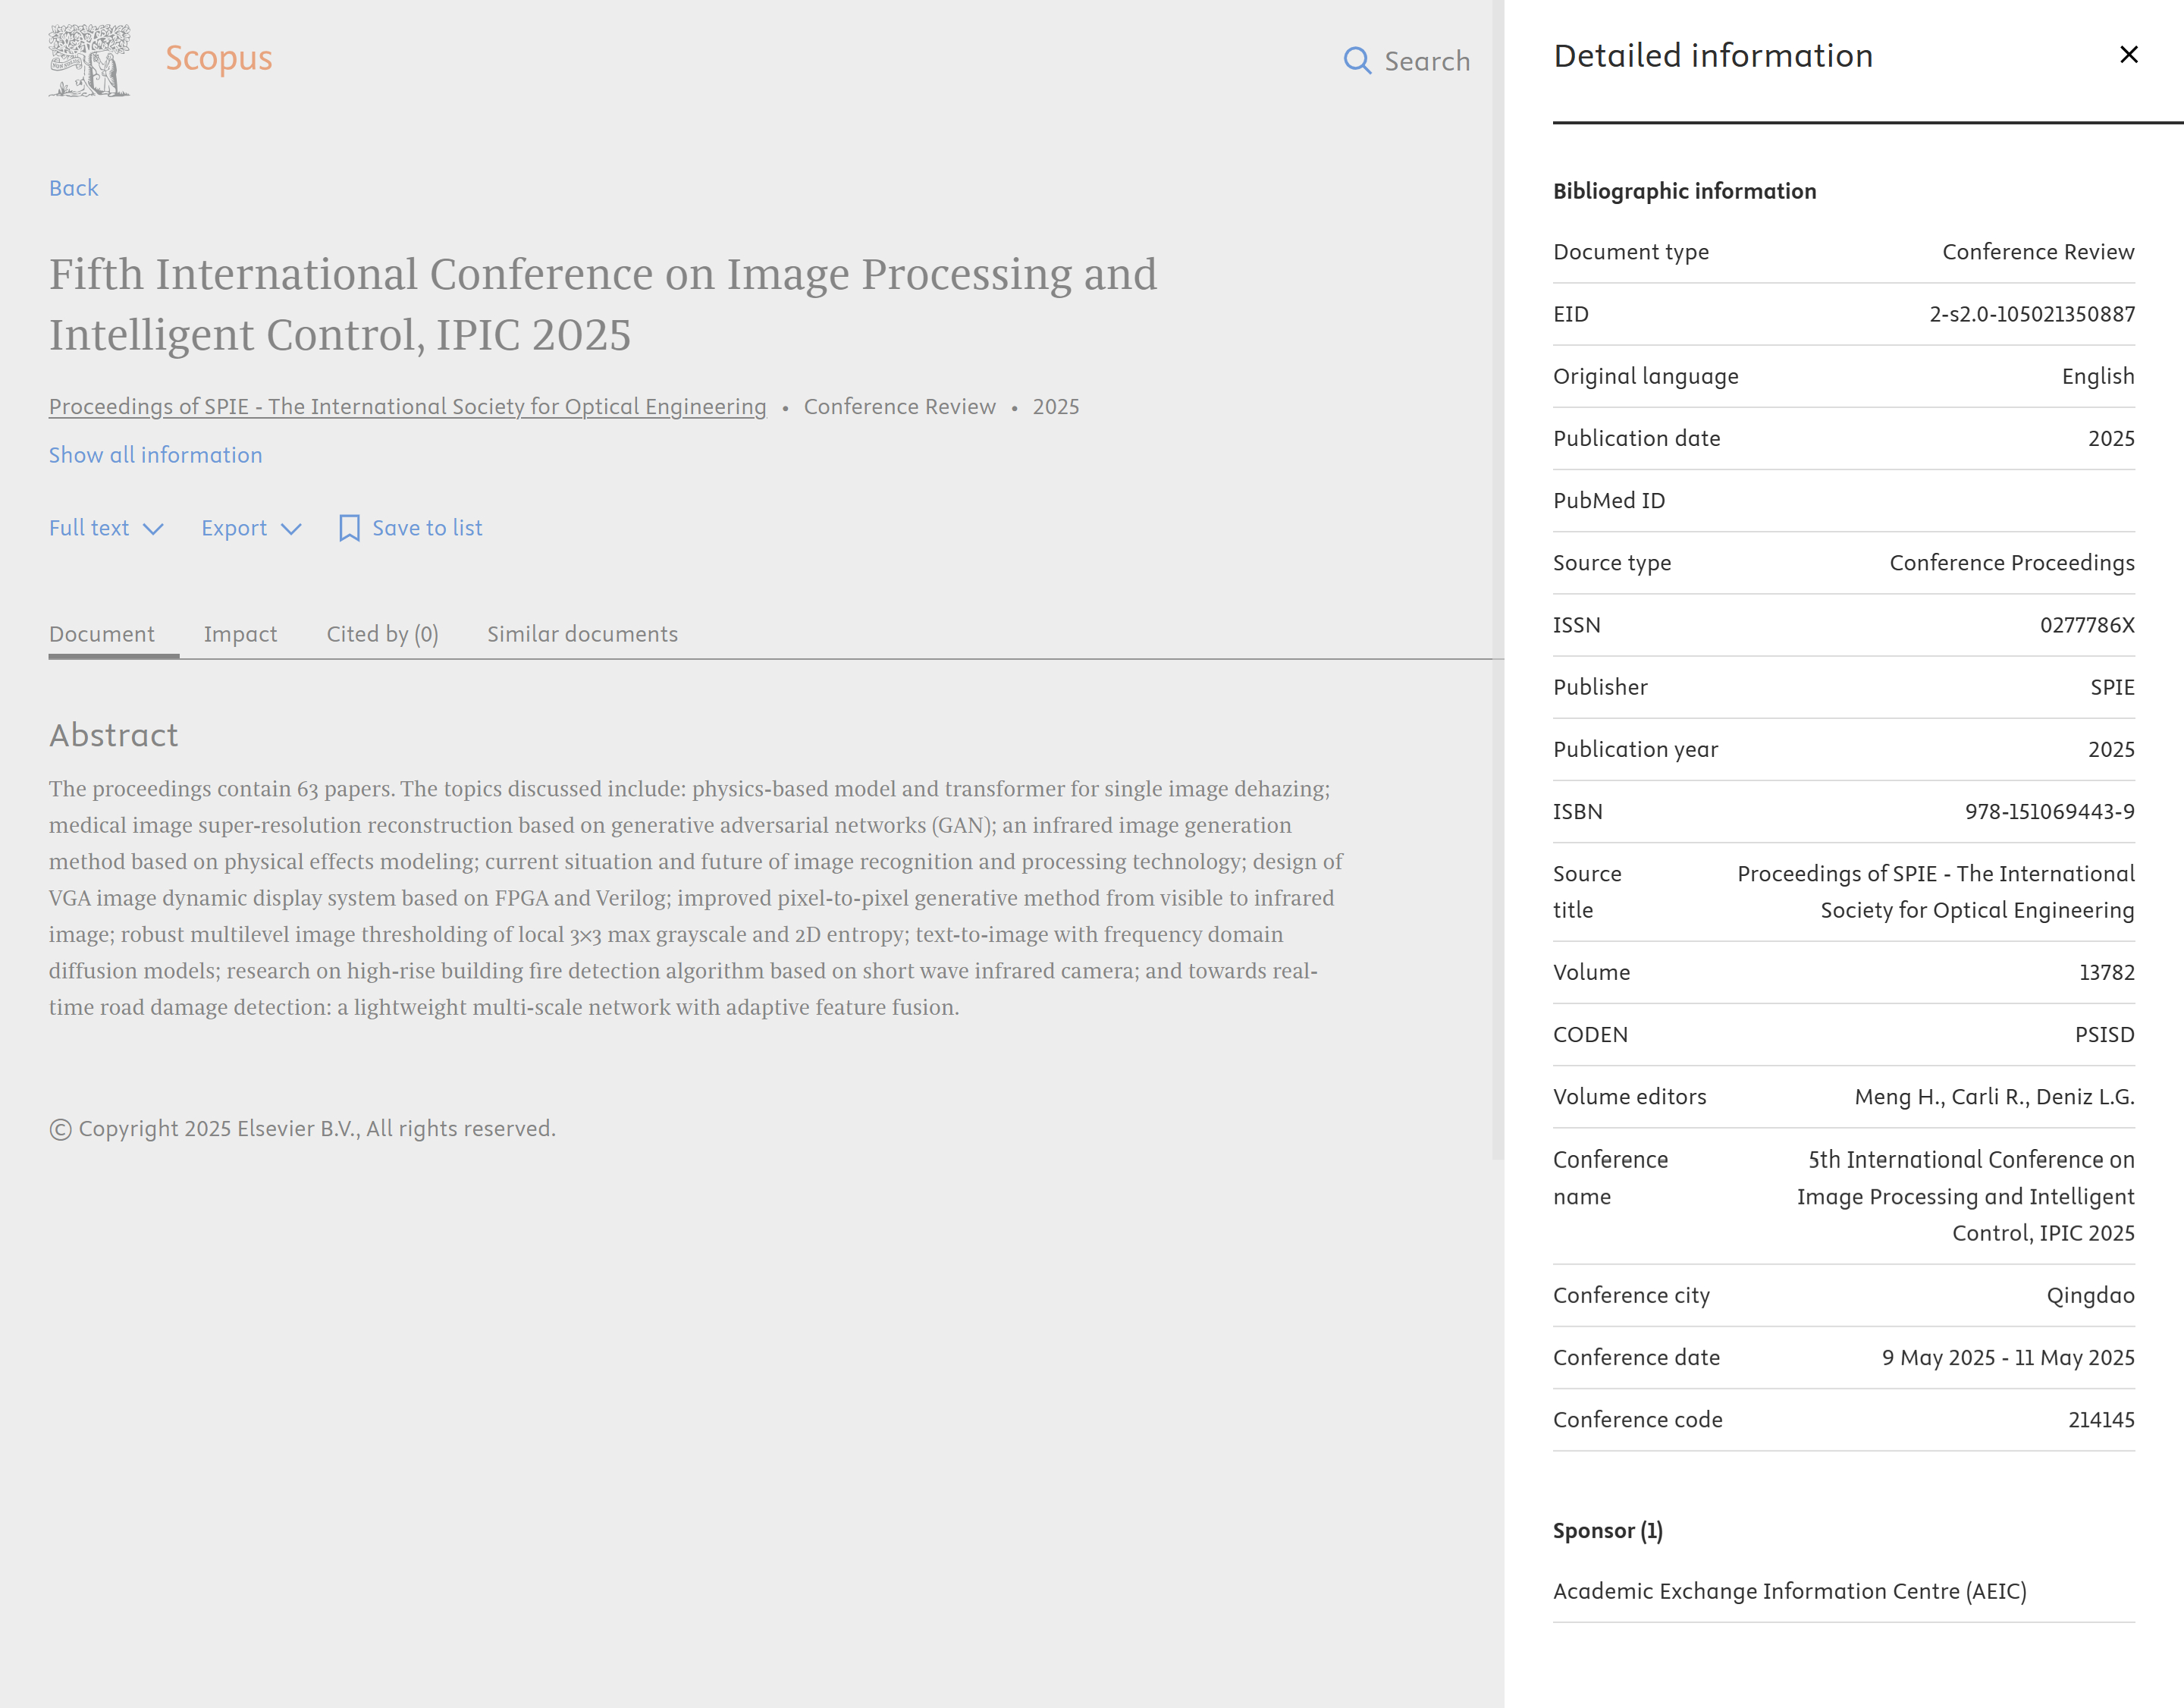The height and width of the screenshot is (1708, 2184).
Task: Click CODEN value PSISD
Action: click(x=2105, y=1034)
